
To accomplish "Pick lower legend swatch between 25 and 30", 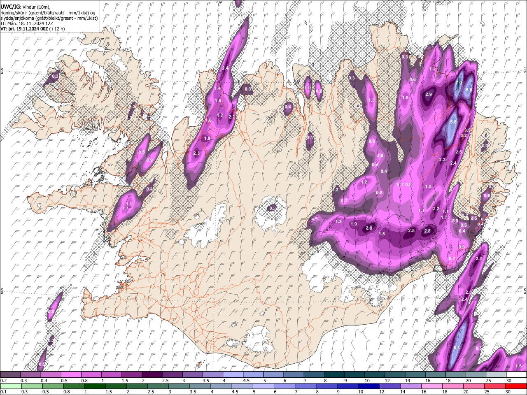I will click(x=494, y=386).
